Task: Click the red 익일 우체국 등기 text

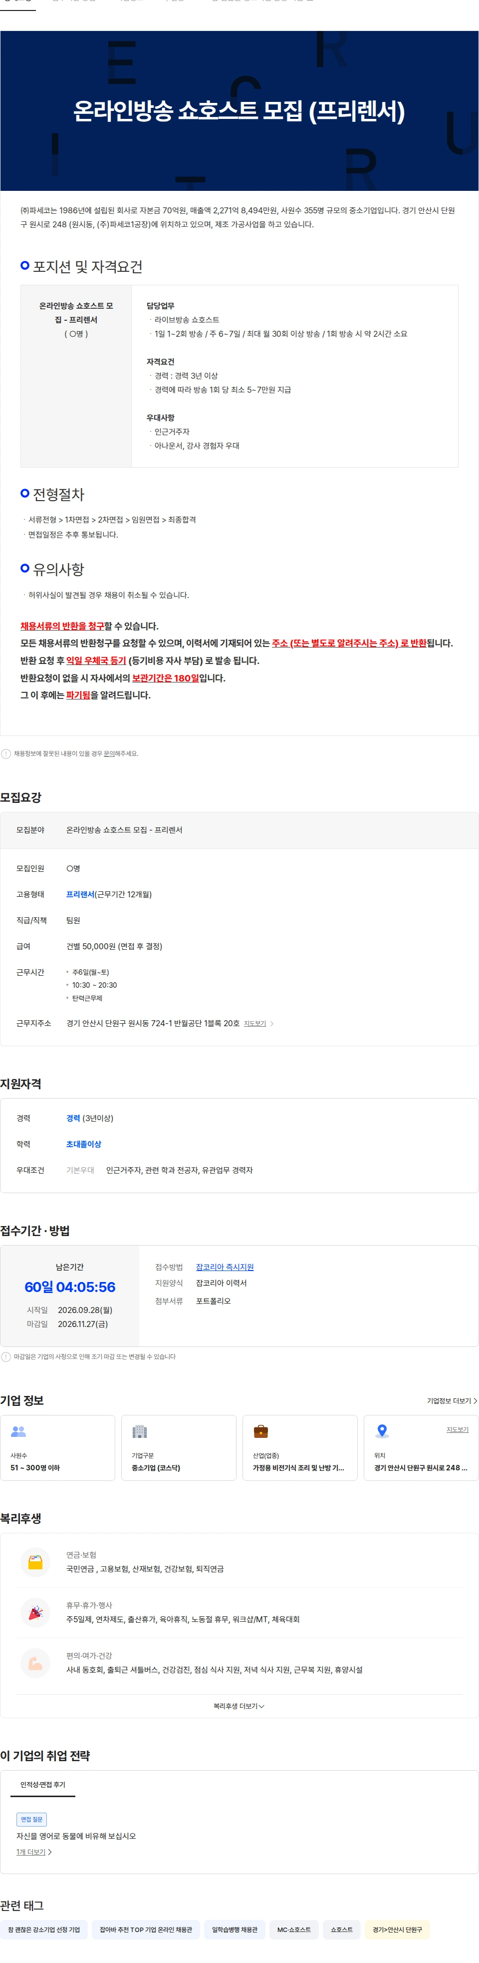Action: pos(96,660)
